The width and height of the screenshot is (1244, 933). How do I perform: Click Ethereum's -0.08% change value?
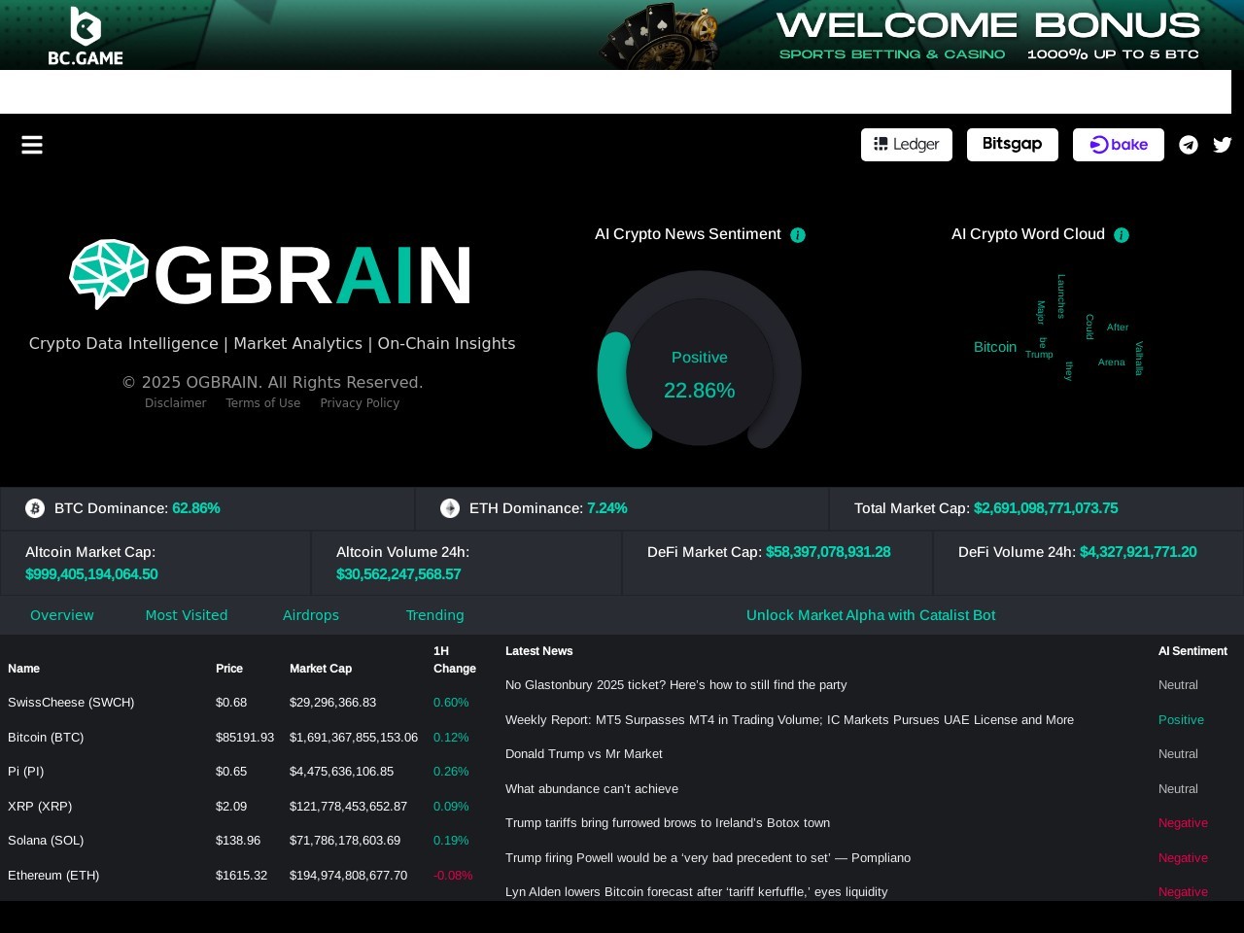coord(453,876)
